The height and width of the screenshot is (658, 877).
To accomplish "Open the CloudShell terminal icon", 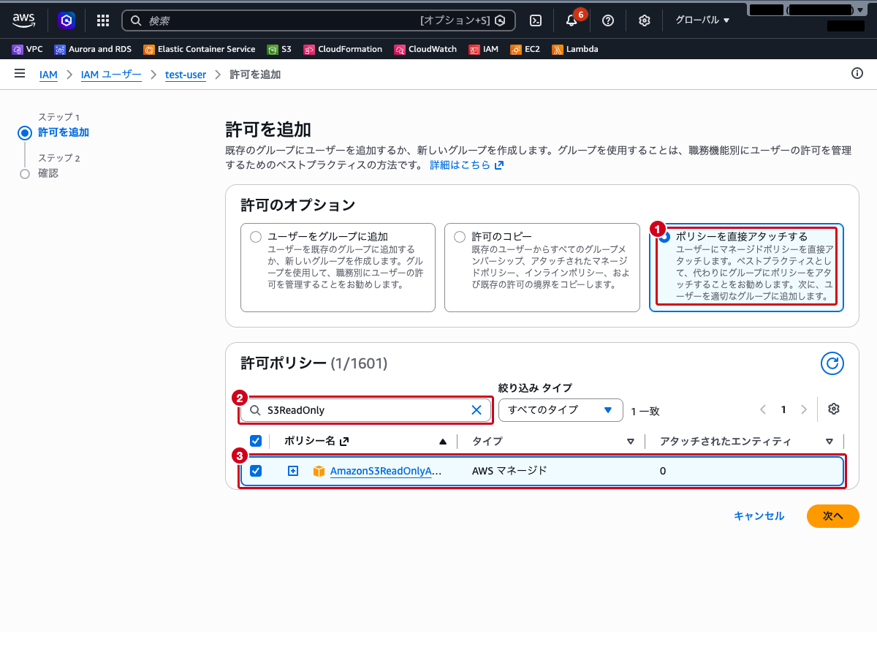I will (536, 20).
